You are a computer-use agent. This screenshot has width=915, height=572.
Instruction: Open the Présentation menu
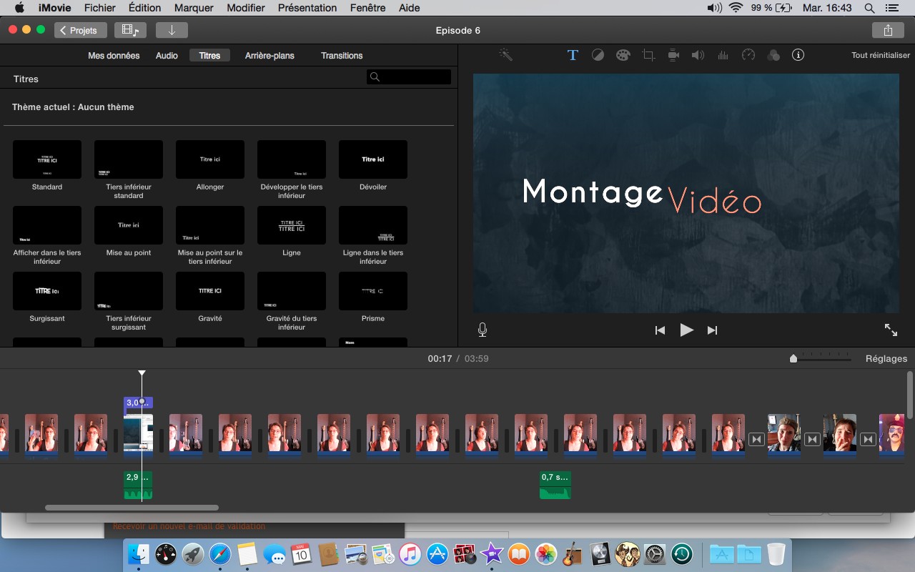tap(307, 8)
